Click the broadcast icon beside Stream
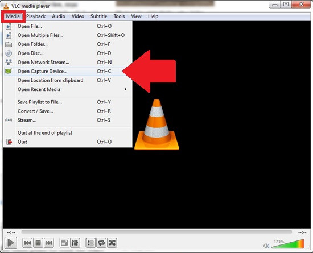This screenshot has width=313, height=253. click(9, 120)
